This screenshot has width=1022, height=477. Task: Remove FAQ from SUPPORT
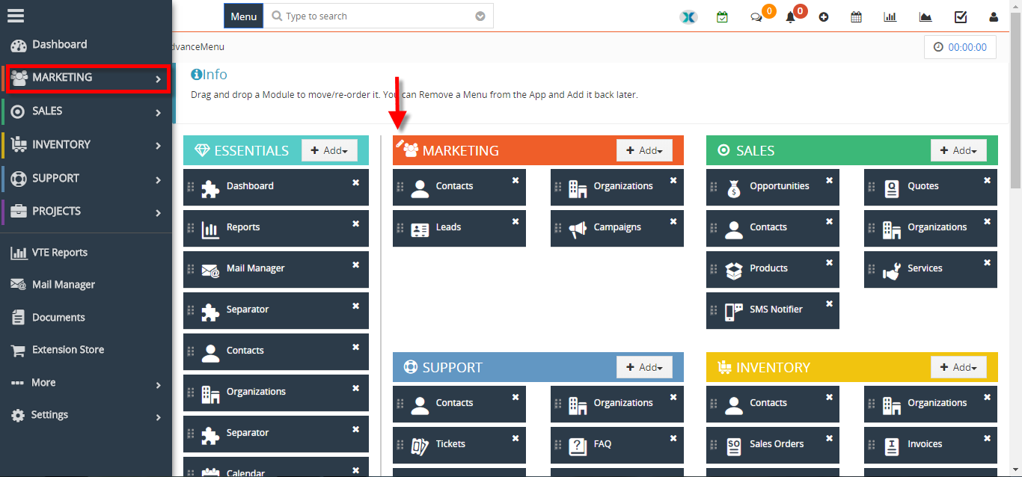[673, 439]
